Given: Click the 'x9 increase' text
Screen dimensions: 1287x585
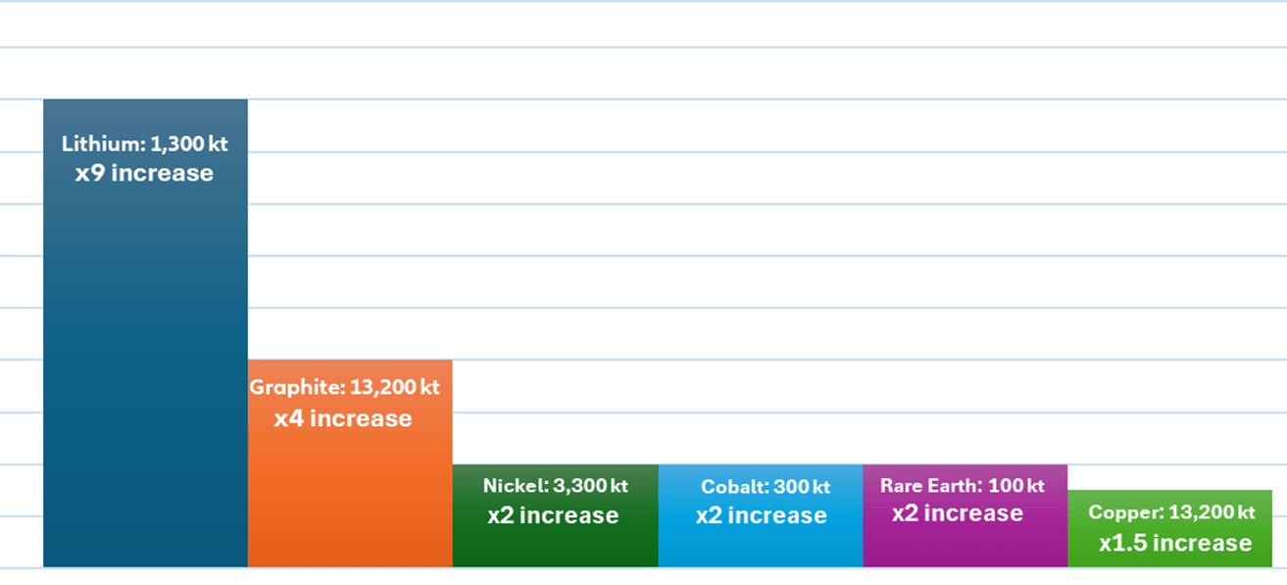Looking at the screenshot, I should pyautogui.click(x=144, y=173).
